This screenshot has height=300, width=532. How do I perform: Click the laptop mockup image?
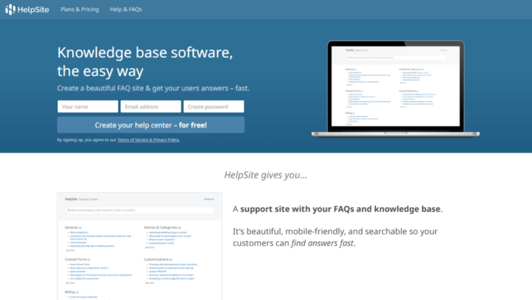click(x=396, y=88)
